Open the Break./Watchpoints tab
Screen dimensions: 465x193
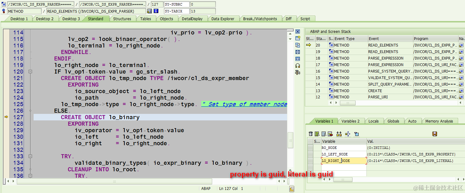[x=260, y=19]
